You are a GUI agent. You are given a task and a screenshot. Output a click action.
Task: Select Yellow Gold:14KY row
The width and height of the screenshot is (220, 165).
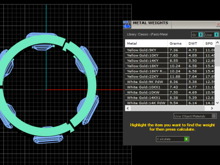[x=170, y=60]
